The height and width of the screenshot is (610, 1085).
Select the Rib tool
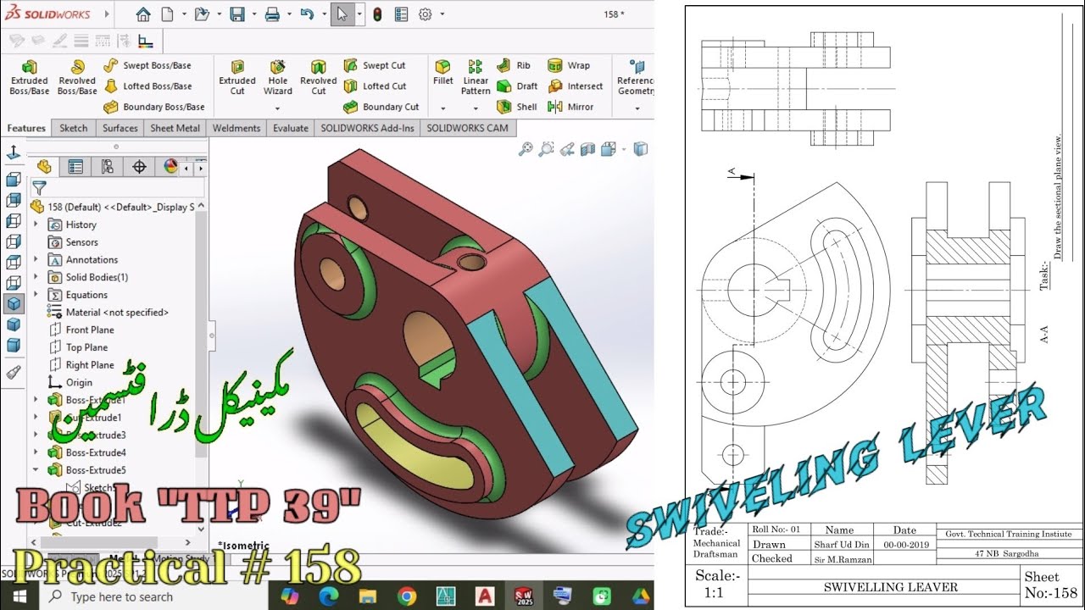pos(514,65)
